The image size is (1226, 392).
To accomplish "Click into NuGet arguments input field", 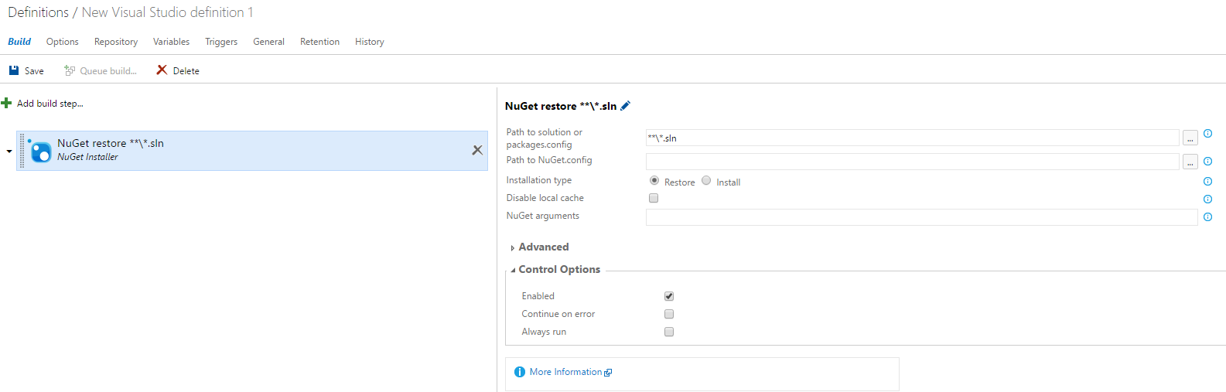I will click(x=922, y=217).
